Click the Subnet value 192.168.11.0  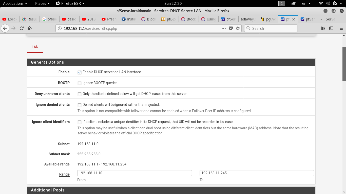(x=88, y=144)
